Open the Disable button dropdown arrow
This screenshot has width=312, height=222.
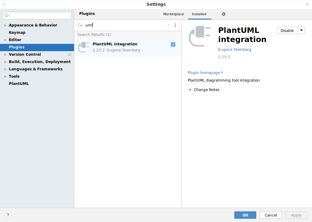point(301,30)
